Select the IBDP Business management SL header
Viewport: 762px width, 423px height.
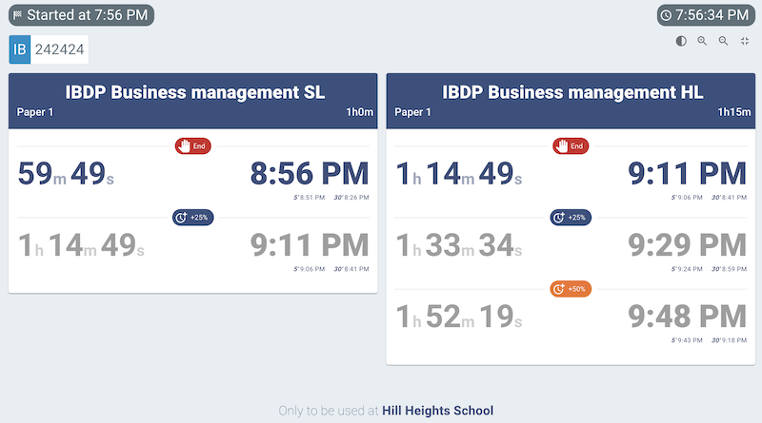[195, 92]
